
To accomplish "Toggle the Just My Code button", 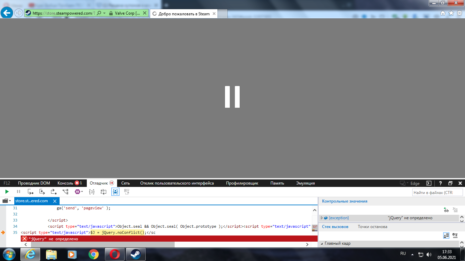I will click(115, 192).
